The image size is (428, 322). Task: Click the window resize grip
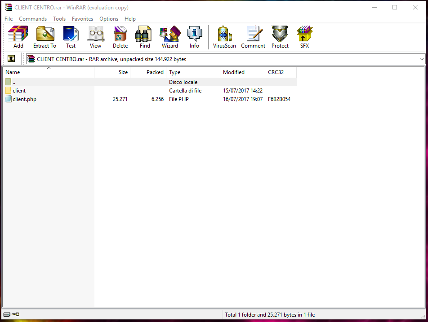pyautogui.click(x=423, y=316)
